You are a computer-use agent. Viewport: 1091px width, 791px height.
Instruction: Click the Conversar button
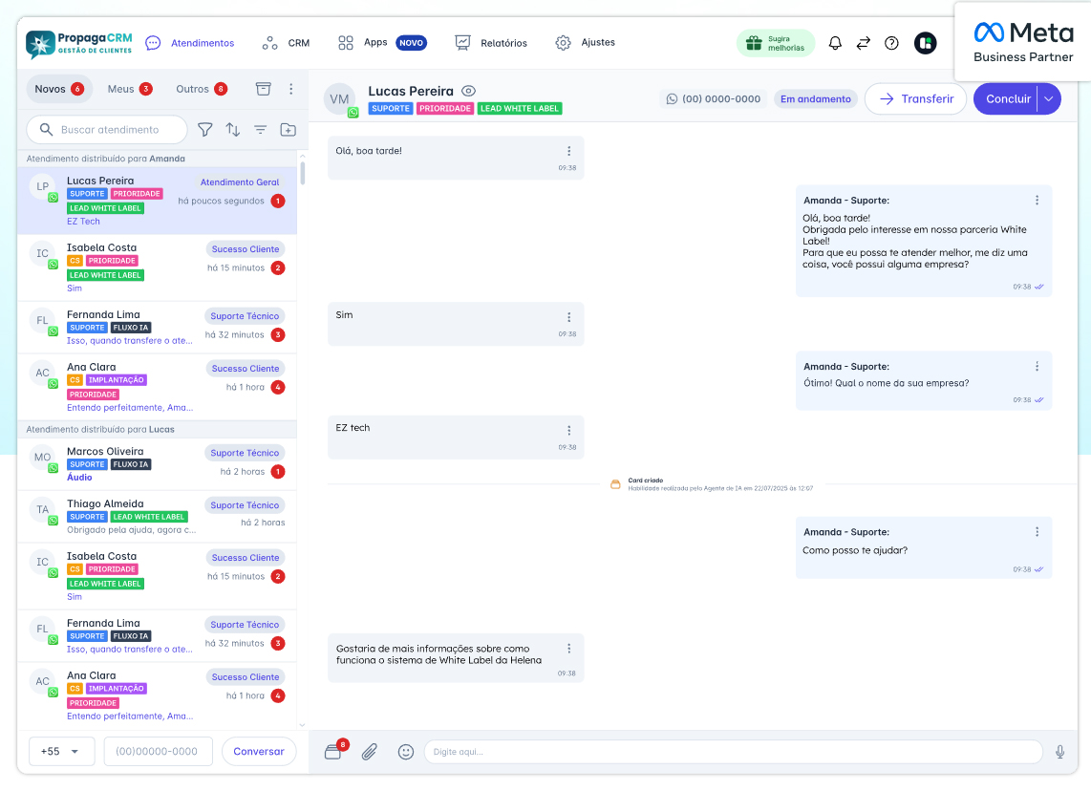259,751
